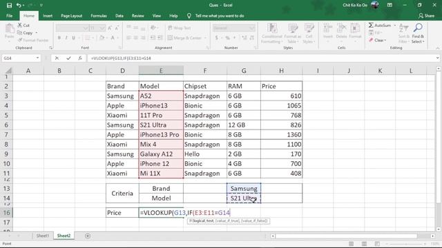Decrease font size with the smaller A icon
Screen dimensions: 442x248
coord(117,28)
